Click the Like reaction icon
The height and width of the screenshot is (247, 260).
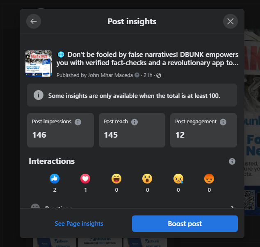(55, 179)
